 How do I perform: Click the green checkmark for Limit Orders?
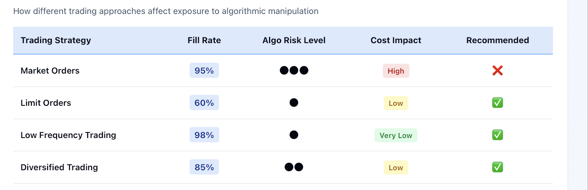pyautogui.click(x=498, y=103)
